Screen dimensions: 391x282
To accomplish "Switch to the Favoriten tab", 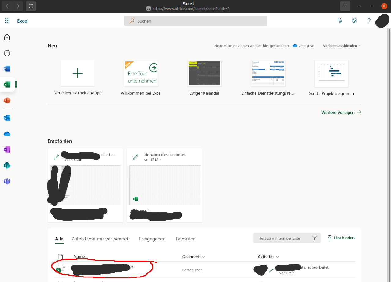I will (x=186, y=239).
